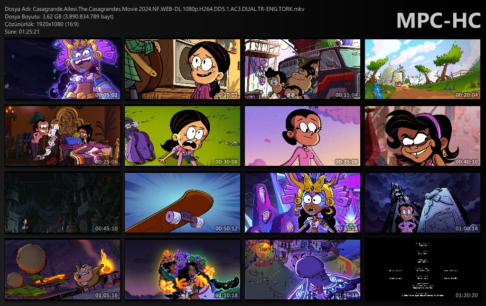Screen dimensions: 486x306
Task: Open the dark frame at 00:45:10
Action: point(62,203)
